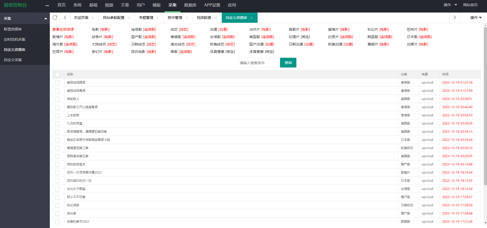
Task: Click the timestamp 2022-10-19 20:13:48
Action: [x=457, y=164]
